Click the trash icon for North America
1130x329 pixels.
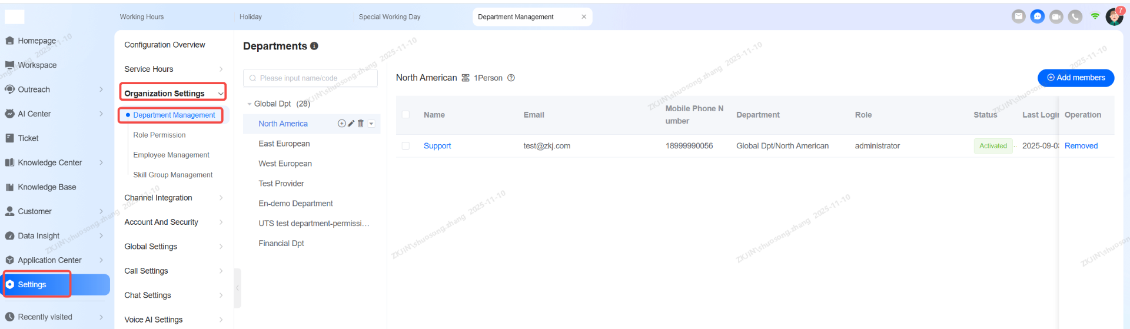(361, 124)
